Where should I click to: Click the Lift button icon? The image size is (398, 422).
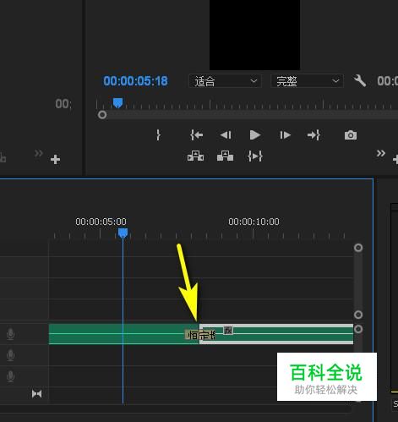(195, 156)
